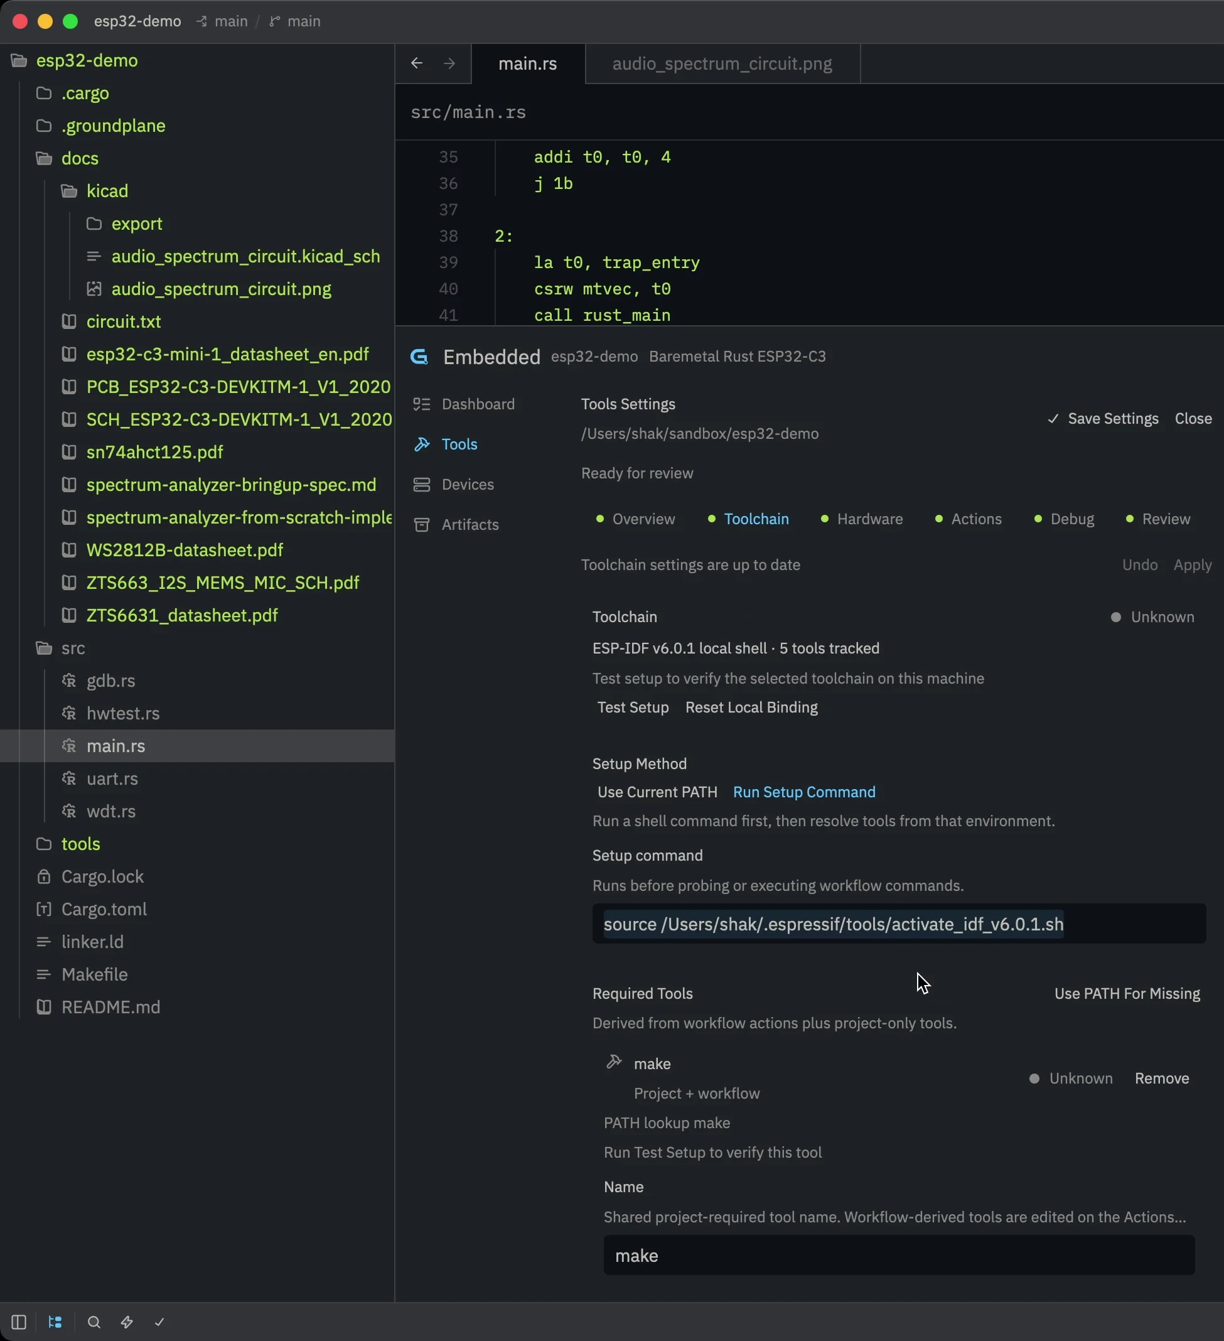Open ZTS6631_datasheet.pdf
This screenshot has width=1224, height=1341.
(x=181, y=615)
